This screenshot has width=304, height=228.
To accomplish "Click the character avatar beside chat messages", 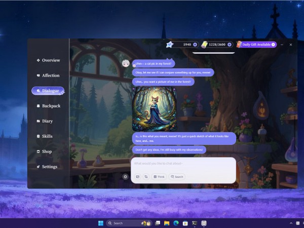I will coord(126,63).
